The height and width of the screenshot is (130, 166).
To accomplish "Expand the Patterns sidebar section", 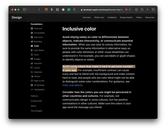I will (34, 96).
